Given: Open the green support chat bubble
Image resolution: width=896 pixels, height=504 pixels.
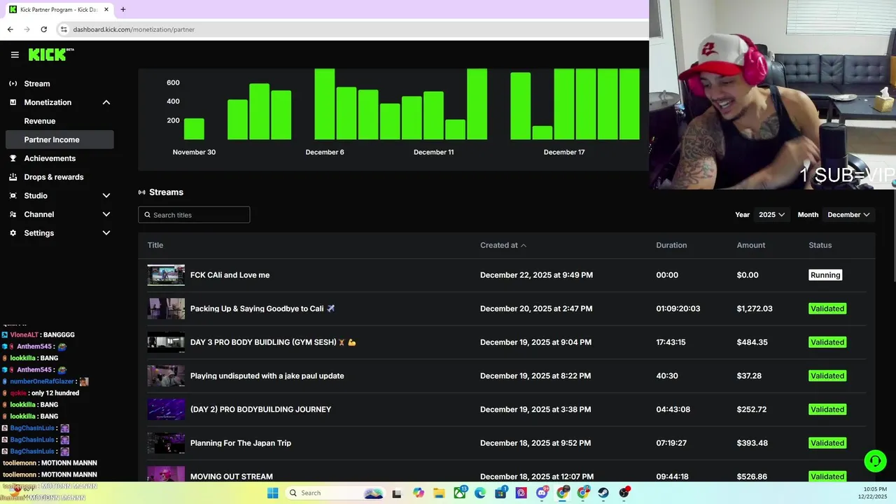Looking at the screenshot, I should (x=874, y=461).
